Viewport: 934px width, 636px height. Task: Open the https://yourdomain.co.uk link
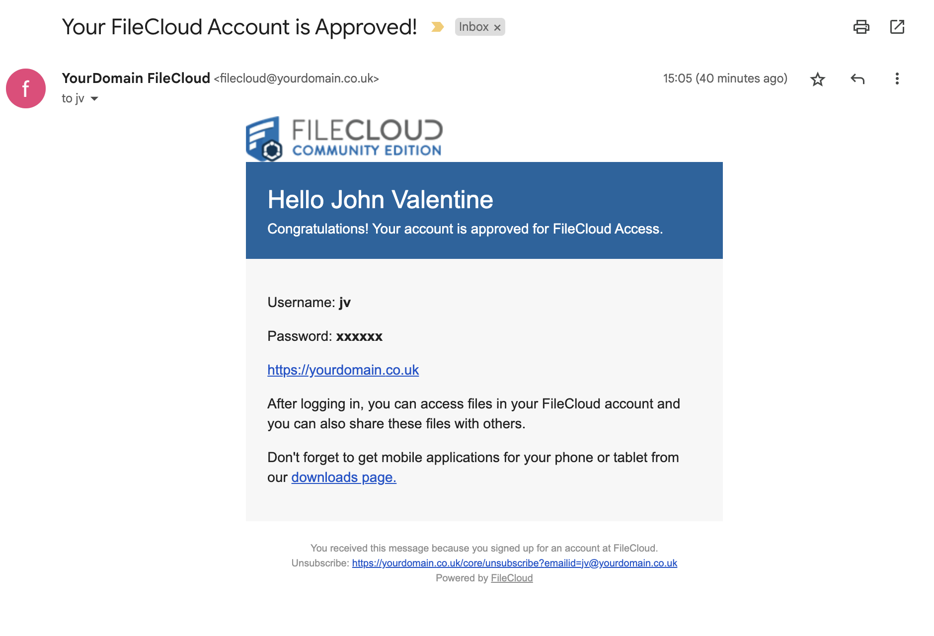(x=343, y=370)
